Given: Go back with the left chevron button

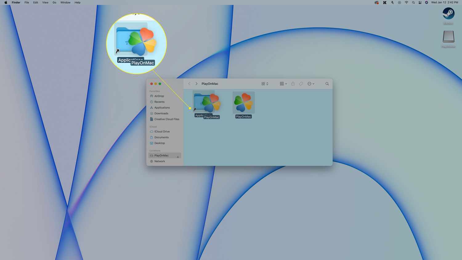Looking at the screenshot, I should pos(189,84).
